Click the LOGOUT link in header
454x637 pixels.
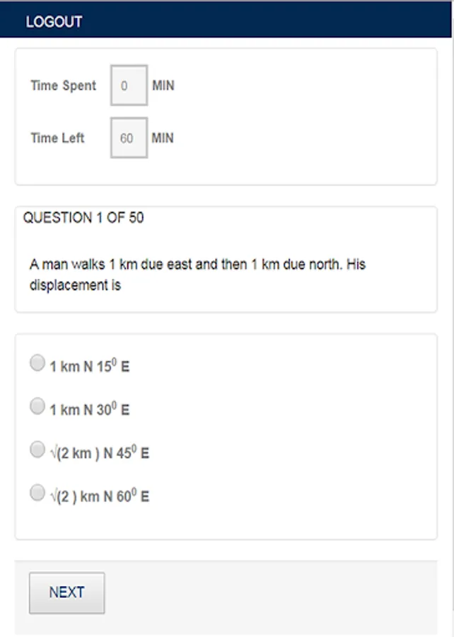pyautogui.click(x=54, y=21)
